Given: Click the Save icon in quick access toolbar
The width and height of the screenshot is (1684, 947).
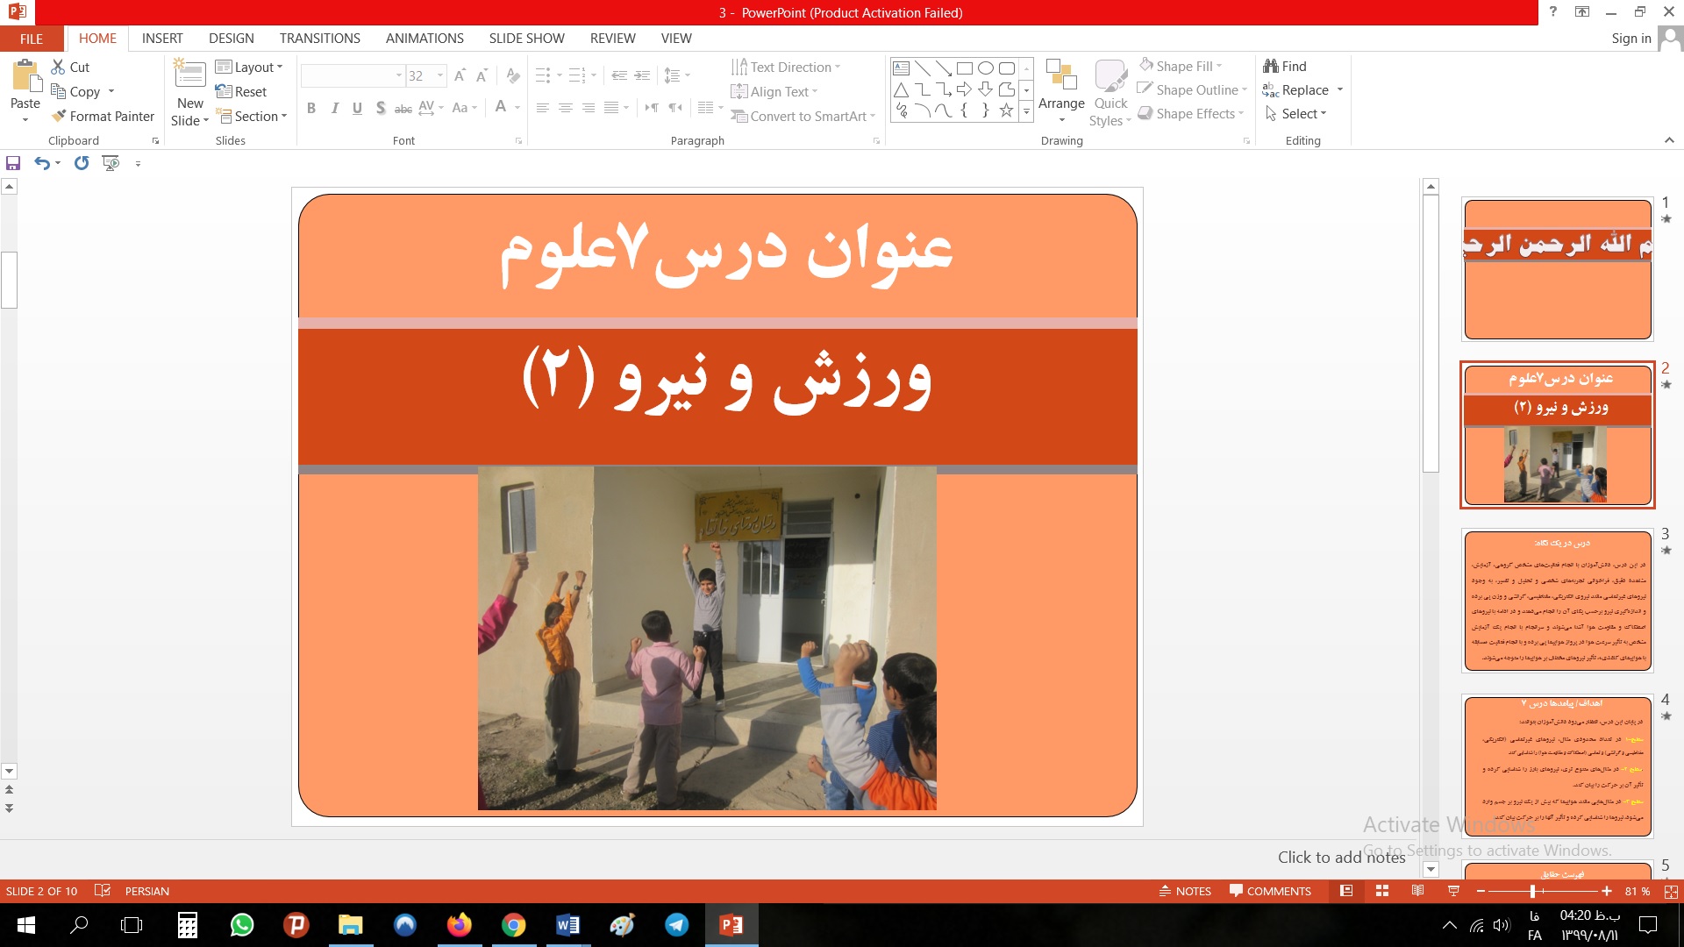Looking at the screenshot, I should (x=13, y=163).
